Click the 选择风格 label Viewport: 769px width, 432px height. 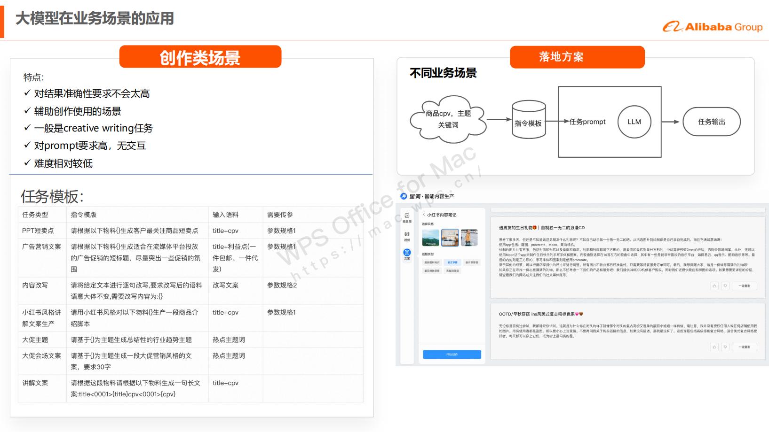pos(428,224)
